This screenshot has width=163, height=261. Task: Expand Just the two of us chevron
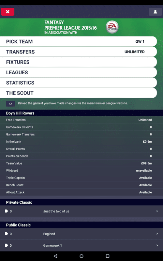click(x=157, y=211)
